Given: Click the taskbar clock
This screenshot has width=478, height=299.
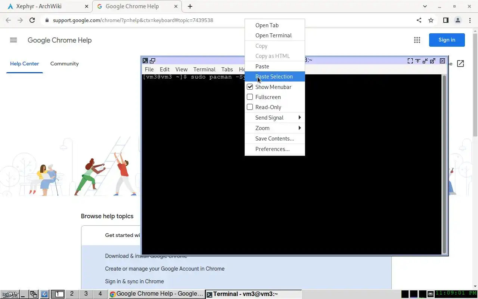Looking at the screenshot, I should point(456,293).
